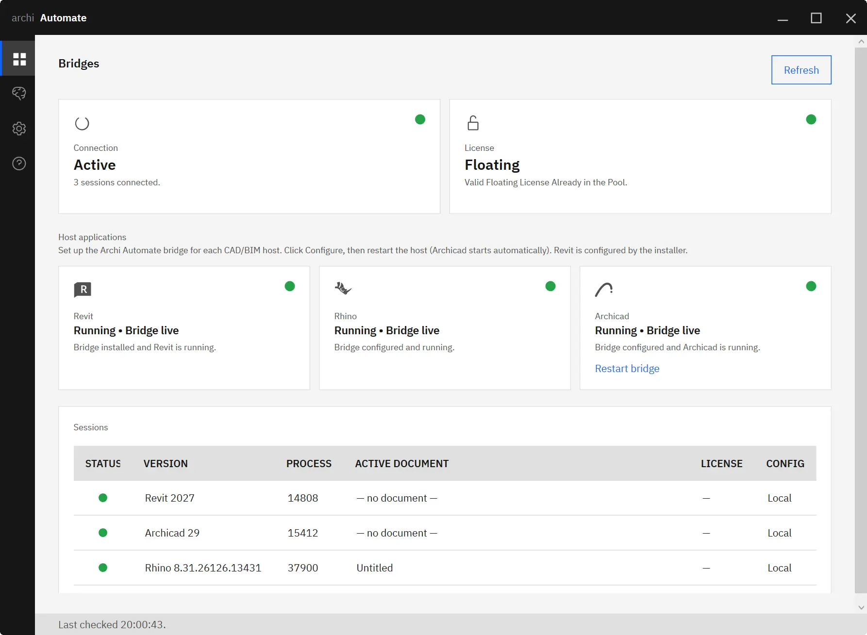The width and height of the screenshot is (867, 635).
Task: Click the green status dot on Connection card
Action: pyautogui.click(x=420, y=119)
